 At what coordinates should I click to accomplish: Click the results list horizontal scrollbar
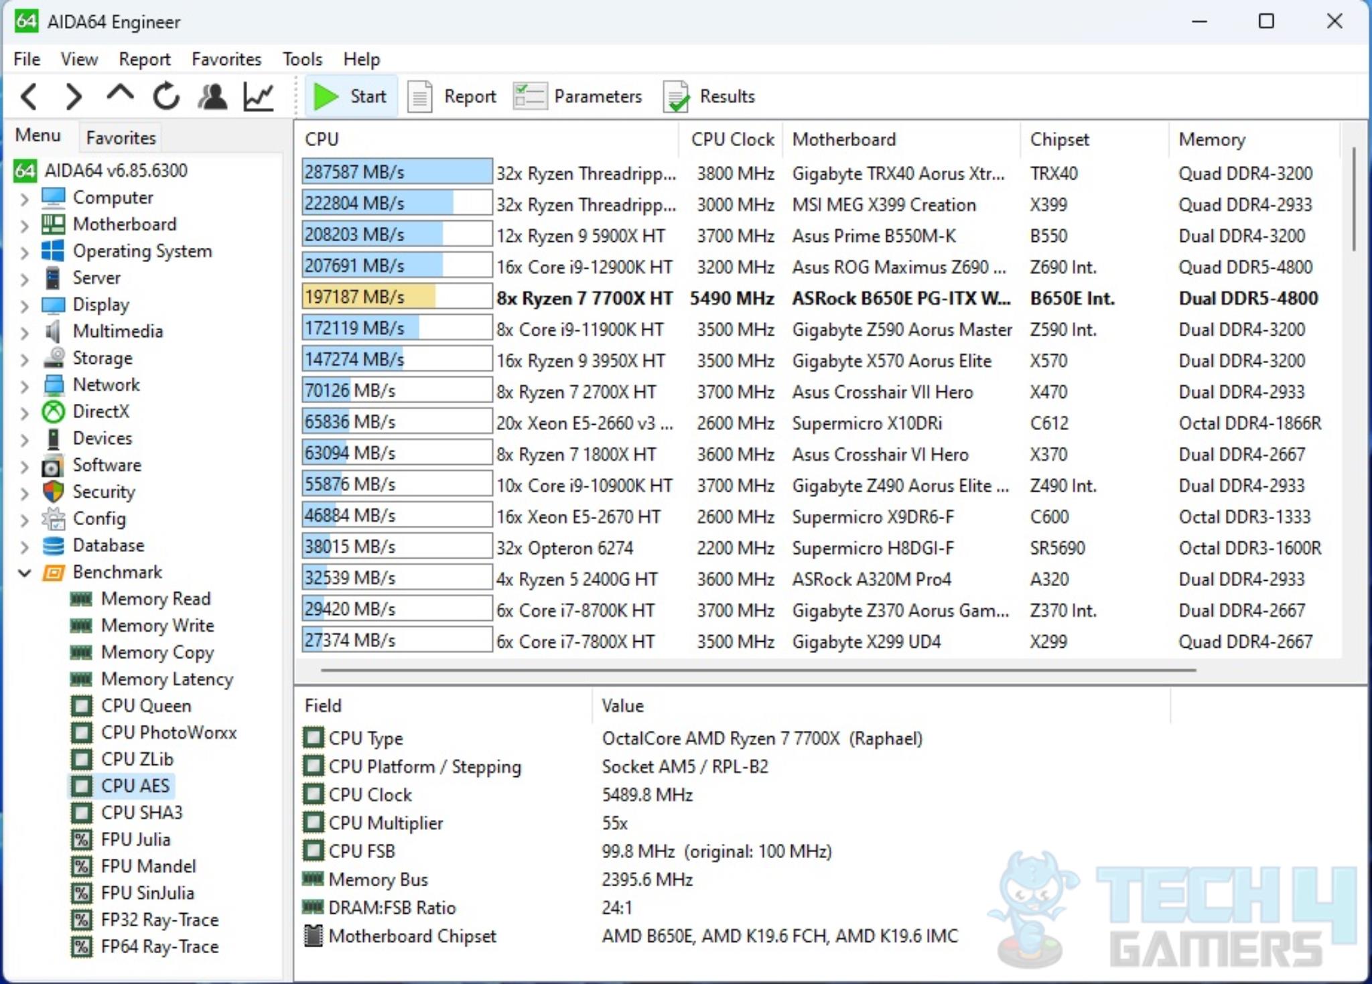click(758, 669)
